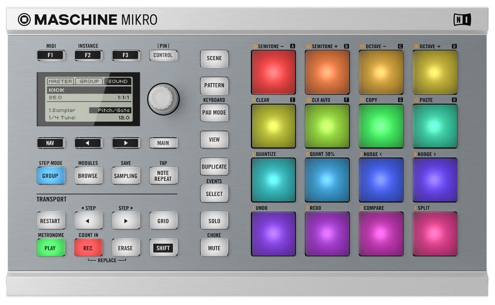Select the PATTERN button
Viewport: 495px width, 305px height.
click(x=214, y=86)
